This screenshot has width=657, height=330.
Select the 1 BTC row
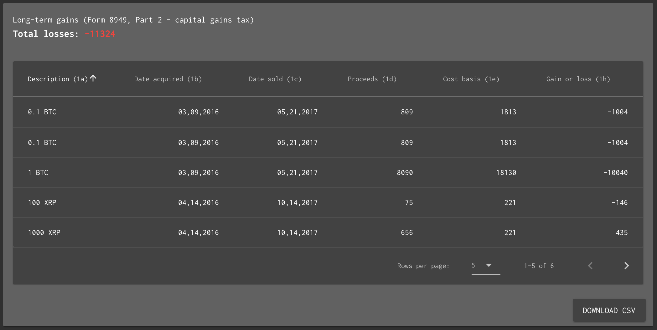(x=328, y=172)
